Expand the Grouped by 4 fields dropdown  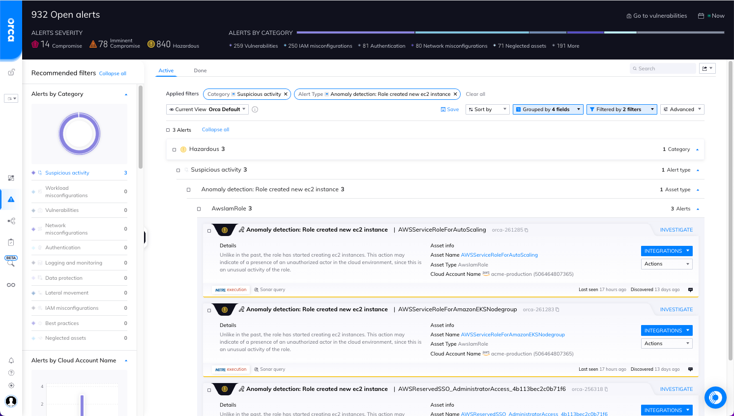pos(548,109)
